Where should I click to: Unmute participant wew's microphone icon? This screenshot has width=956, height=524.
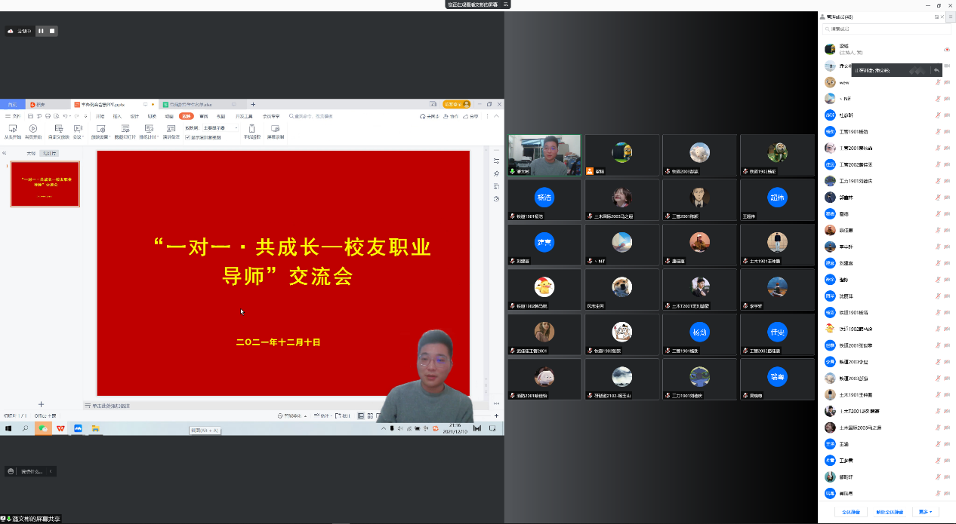[x=938, y=83]
